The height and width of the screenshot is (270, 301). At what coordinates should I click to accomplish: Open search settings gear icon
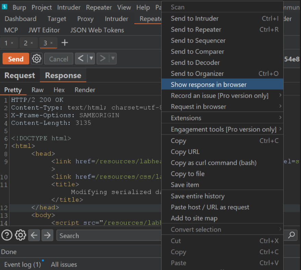pos(20,235)
